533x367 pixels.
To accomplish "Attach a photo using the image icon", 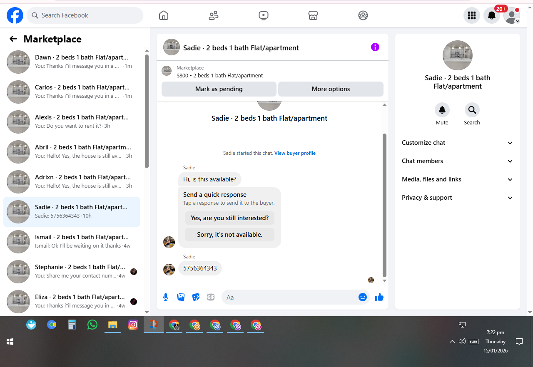I will (x=181, y=297).
